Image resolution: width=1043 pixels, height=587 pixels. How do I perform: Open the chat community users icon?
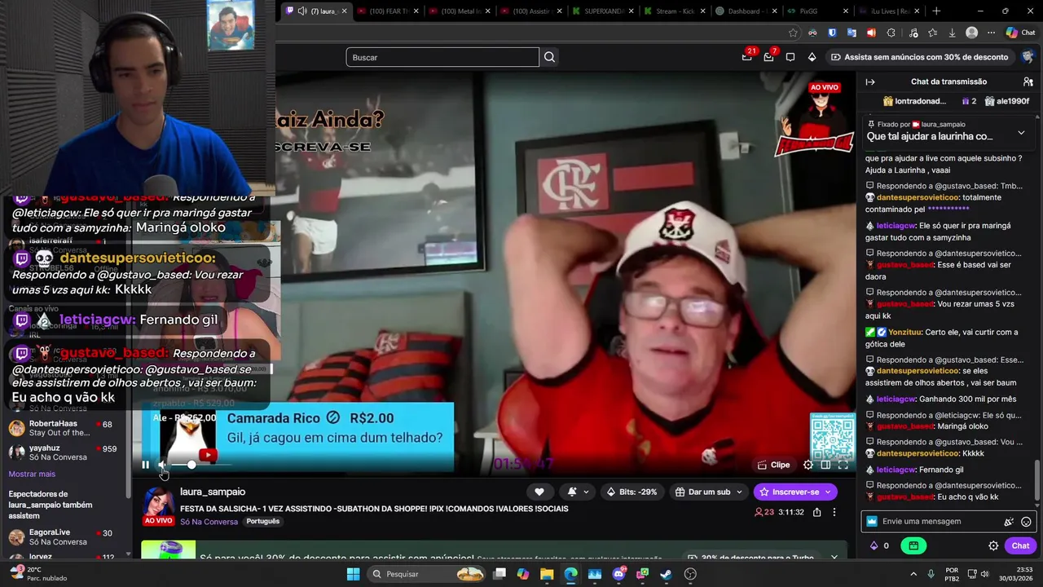1028,82
